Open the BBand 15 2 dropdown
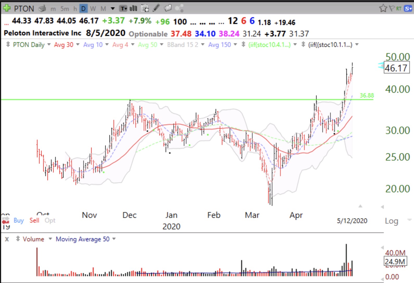414x283 pixels. point(203,45)
